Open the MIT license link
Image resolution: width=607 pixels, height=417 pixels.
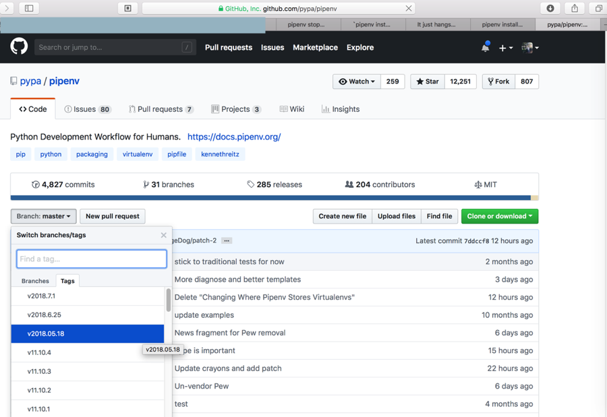click(486, 185)
